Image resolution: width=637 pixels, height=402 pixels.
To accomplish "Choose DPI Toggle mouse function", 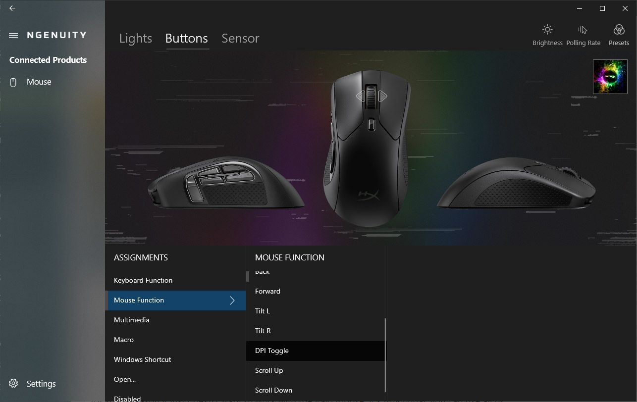I will click(316, 351).
